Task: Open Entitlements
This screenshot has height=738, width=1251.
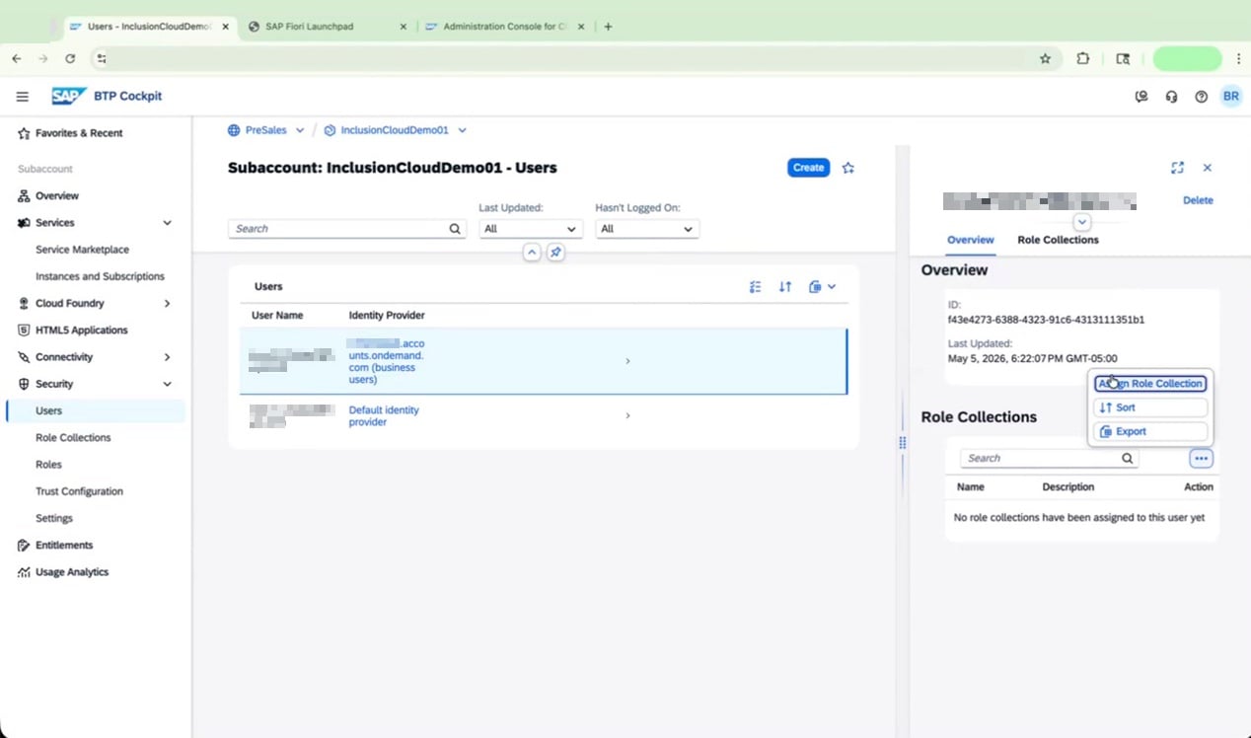Action: (x=64, y=546)
